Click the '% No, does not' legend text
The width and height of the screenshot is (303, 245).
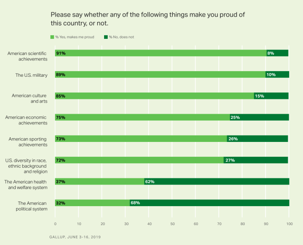point(122,37)
